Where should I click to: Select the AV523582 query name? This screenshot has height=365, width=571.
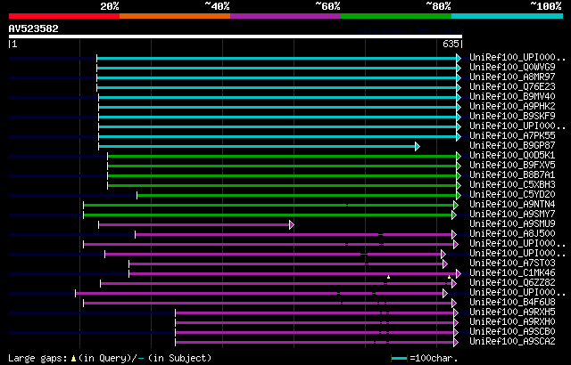click(34, 28)
